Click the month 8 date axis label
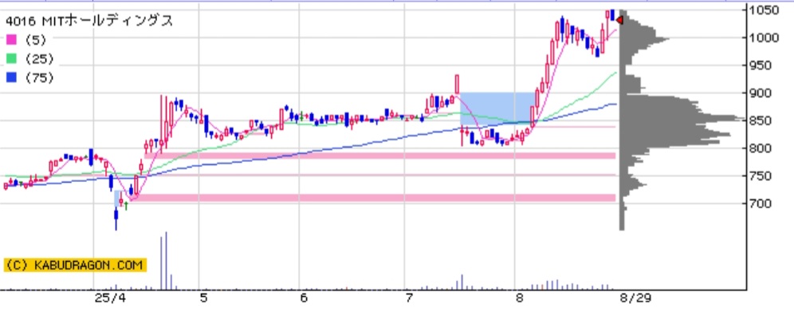794x320 pixels. (520, 298)
